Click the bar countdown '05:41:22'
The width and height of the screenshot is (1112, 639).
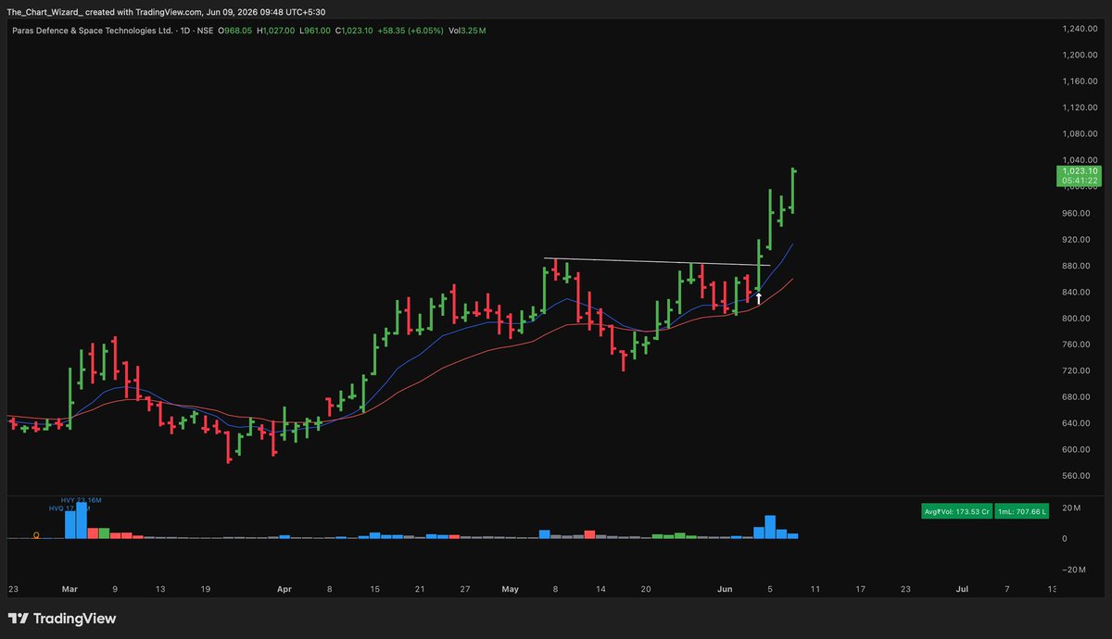[1080, 182]
